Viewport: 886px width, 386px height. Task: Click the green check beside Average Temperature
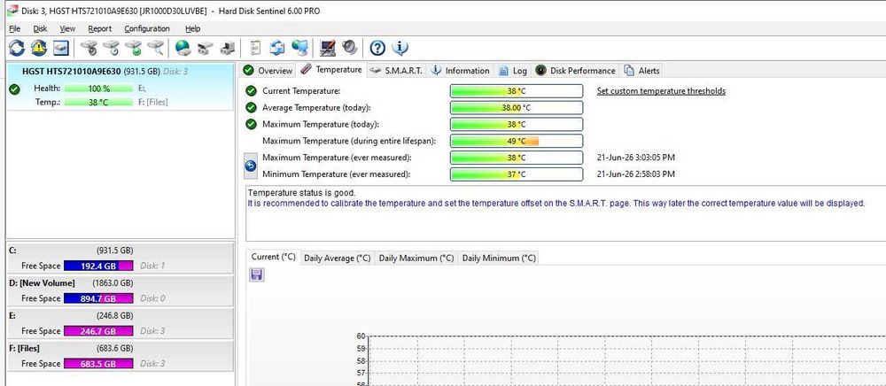pyautogui.click(x=251, y=108)
